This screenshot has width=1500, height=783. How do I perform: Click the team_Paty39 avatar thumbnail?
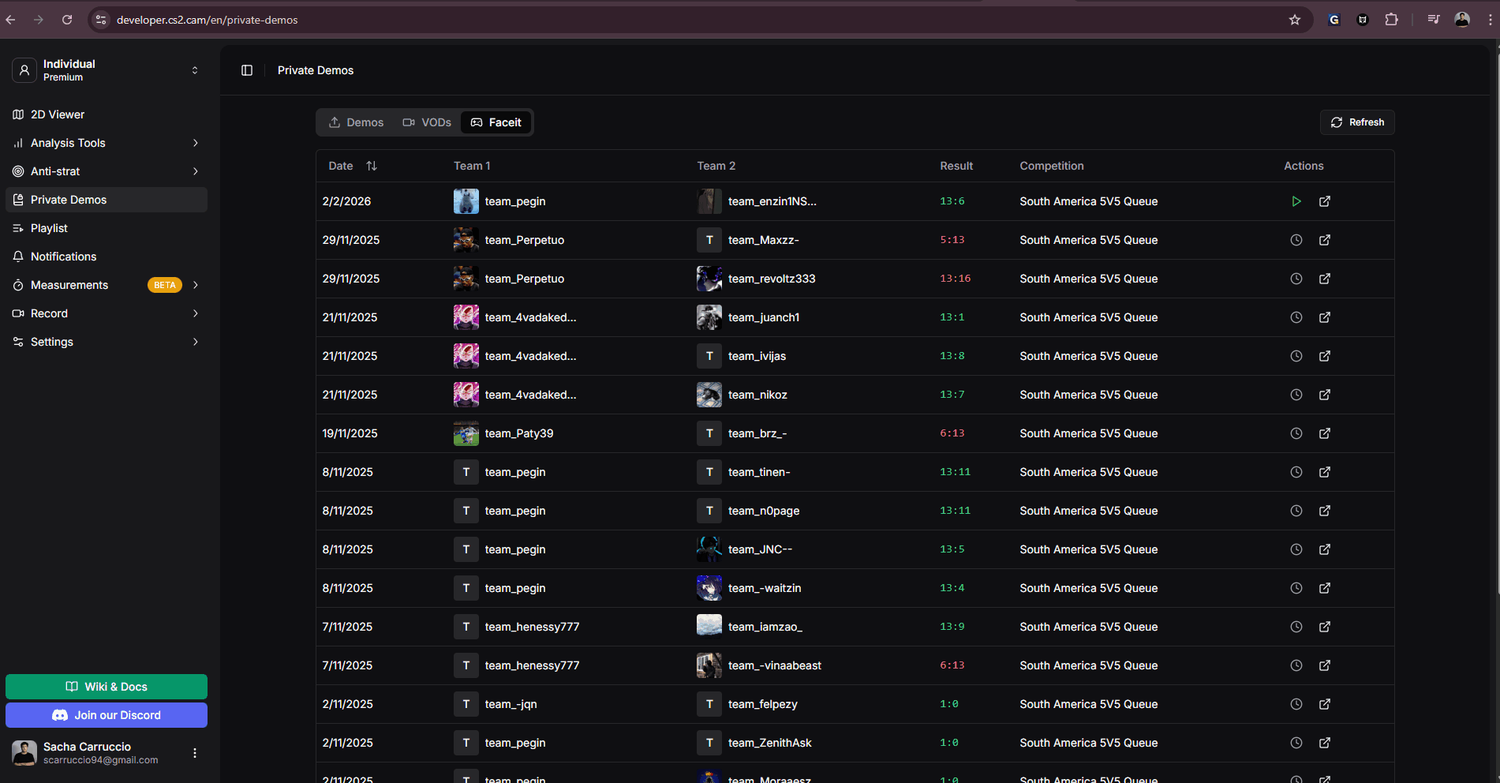click(x=466, y=433)
